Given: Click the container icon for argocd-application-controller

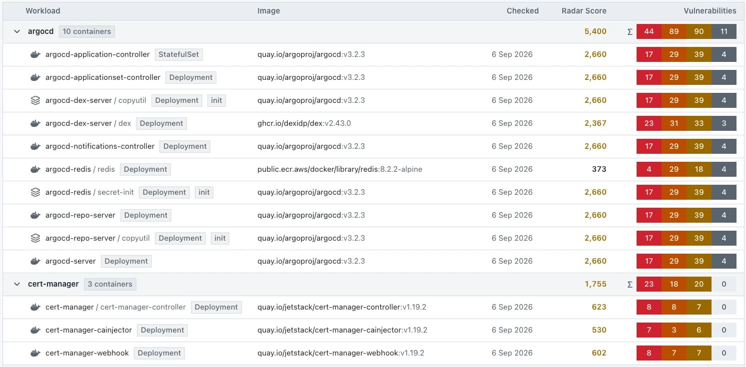Looking at the screenshot, I should 35,54.
